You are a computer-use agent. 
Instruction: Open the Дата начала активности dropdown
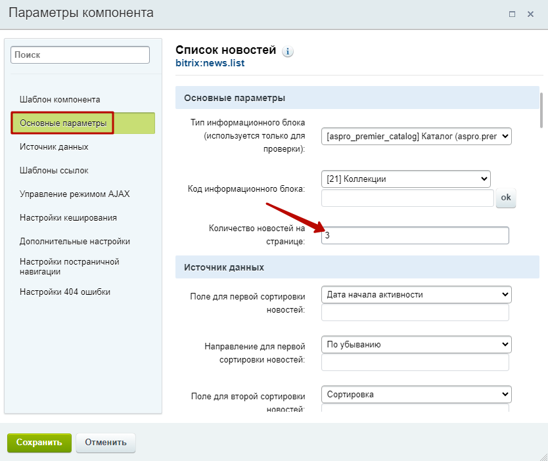click(x=416, y=294)
